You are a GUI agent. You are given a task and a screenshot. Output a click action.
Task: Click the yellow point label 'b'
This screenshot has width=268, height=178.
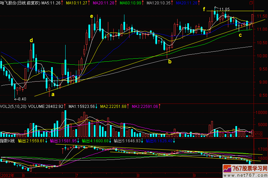click(x=169, y=62)
